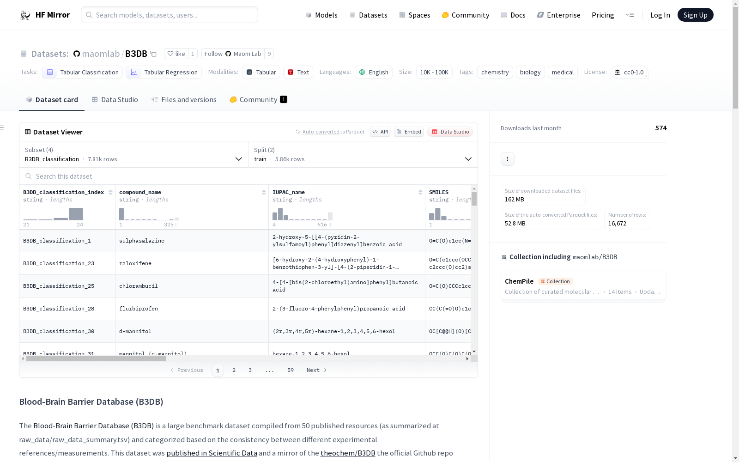Go to page 2 of the table
The height and width of the screenshot is (462, 739).
click(x=234, y=370)
